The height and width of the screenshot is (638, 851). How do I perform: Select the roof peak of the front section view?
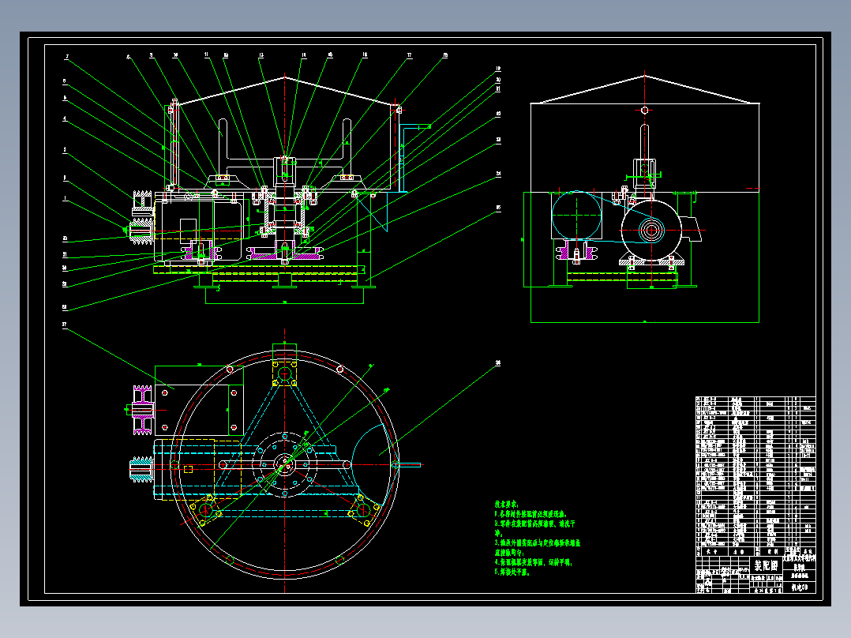click(x=284, y=77)
